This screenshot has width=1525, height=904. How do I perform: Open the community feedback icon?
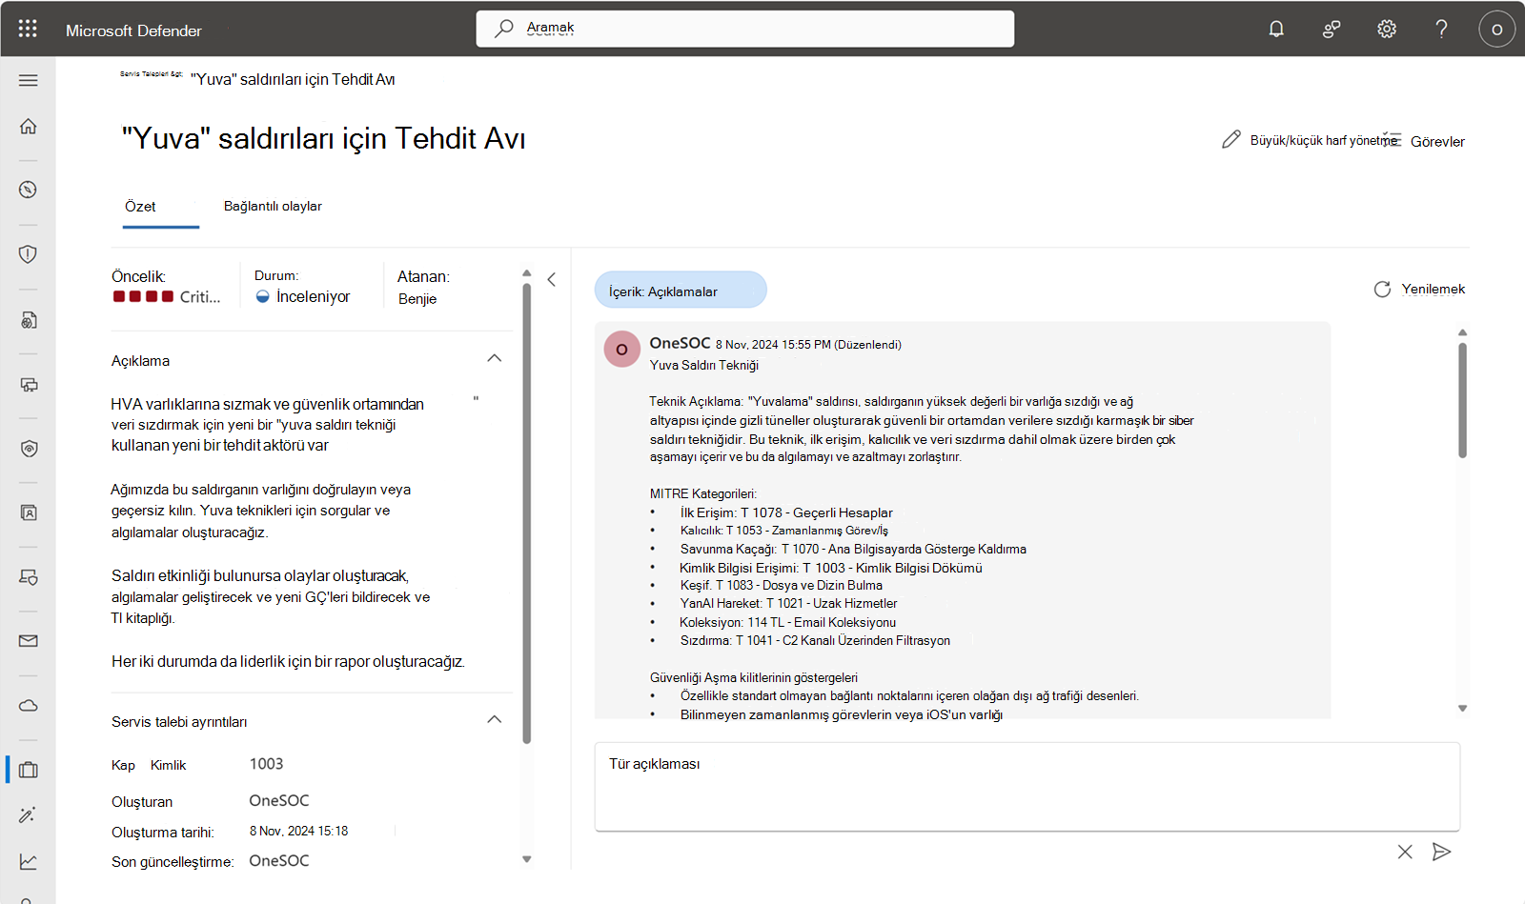(x=1332, y=29)
